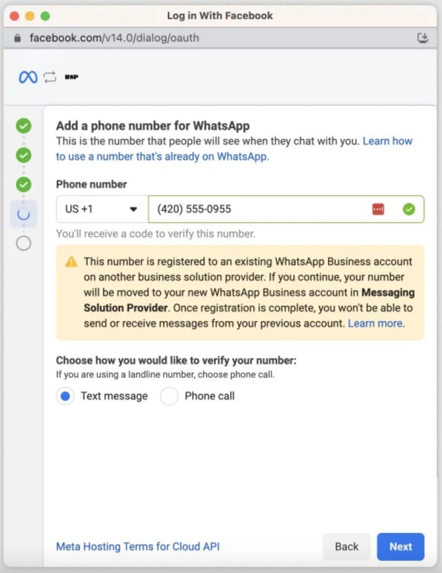This screenshot has height=573, width=442.
Task: Click the padlock icon in address bar
Action: 17,38
